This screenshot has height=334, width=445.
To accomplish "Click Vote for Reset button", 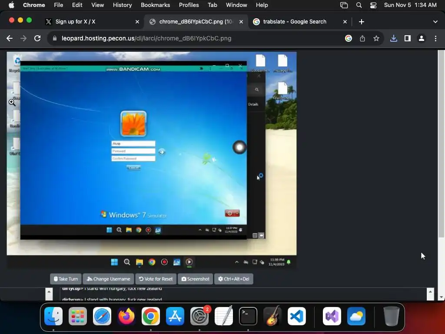I will [x=156, y=279].
